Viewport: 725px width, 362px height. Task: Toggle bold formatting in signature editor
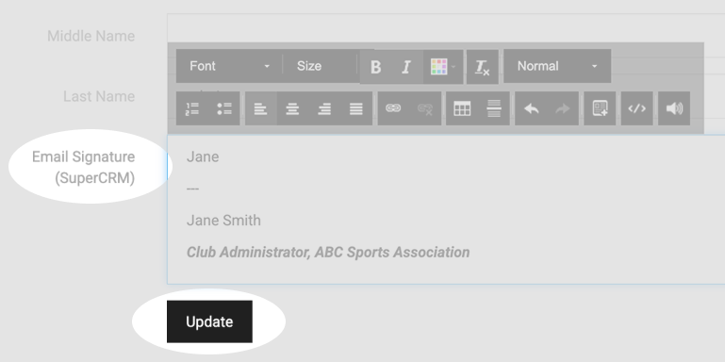coord(375,67)
